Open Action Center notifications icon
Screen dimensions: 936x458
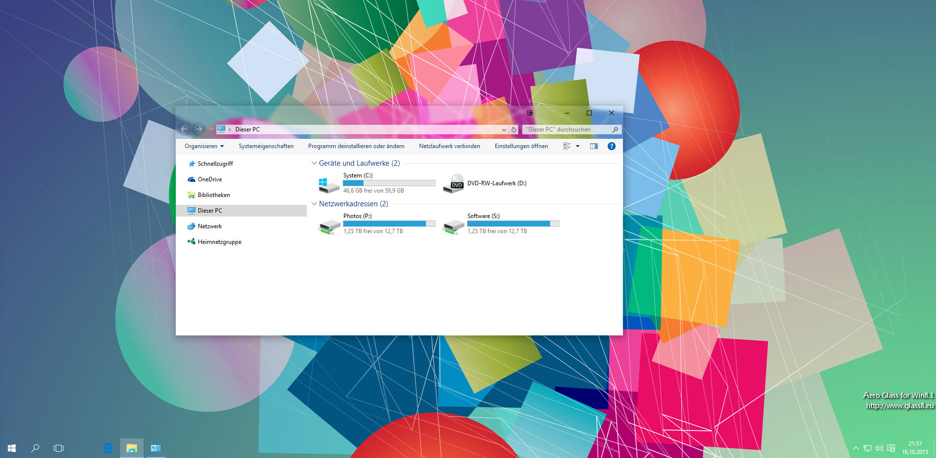(x=891, y=448)
